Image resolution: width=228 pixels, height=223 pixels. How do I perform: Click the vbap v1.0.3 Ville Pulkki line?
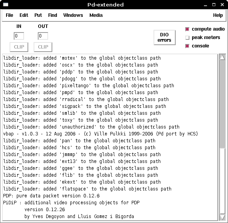click(100, 134)
